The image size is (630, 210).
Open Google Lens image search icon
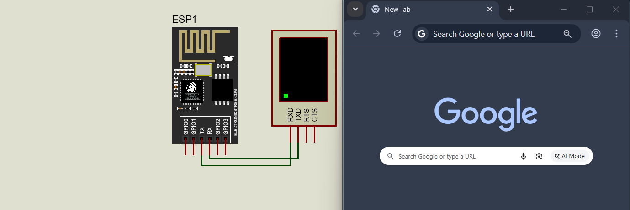click(x=539, y=156)
